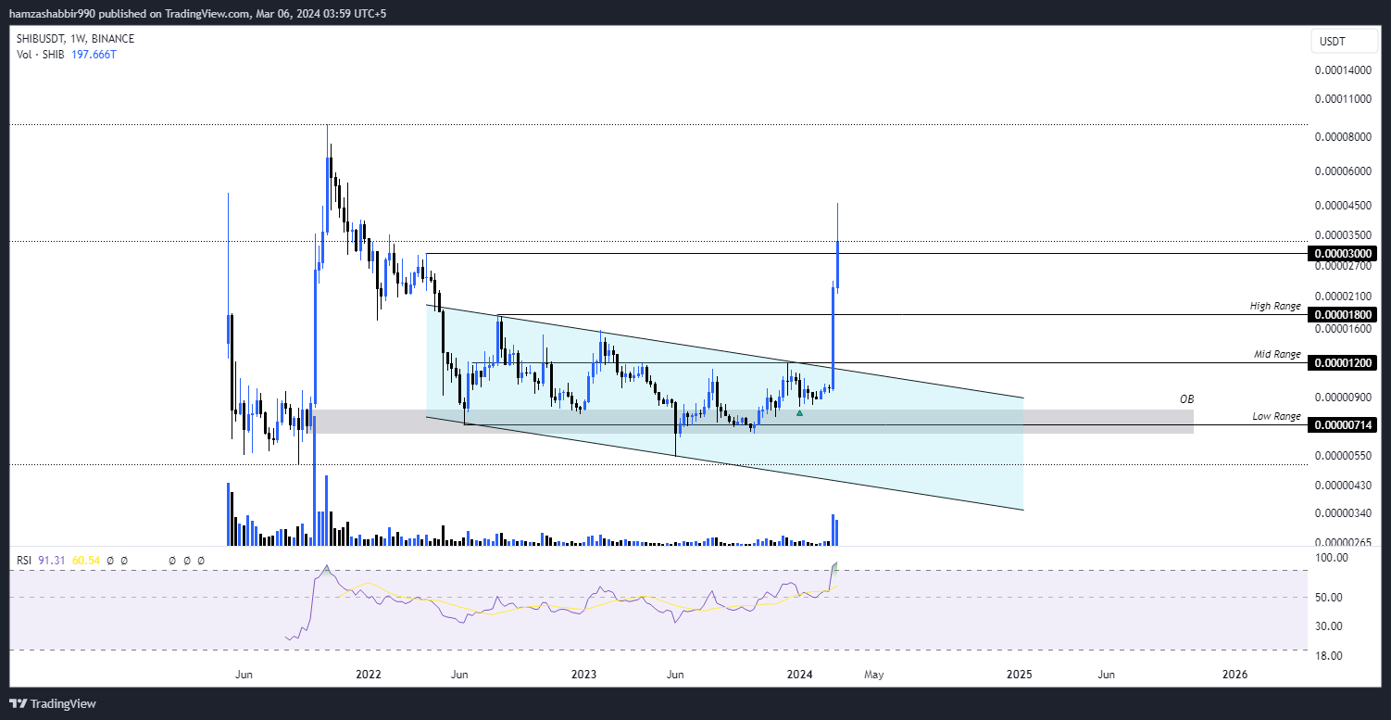The width and height of the screenshot is (1391, 720).
Task: Select the 0.00000714 price level label
Action: tap(1341, 424)
